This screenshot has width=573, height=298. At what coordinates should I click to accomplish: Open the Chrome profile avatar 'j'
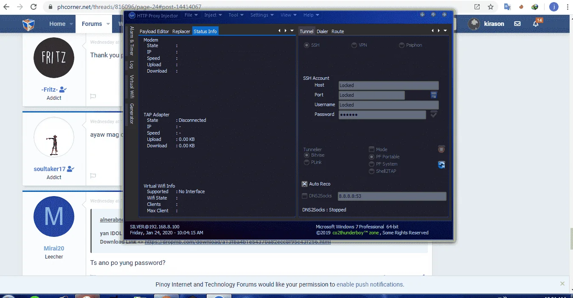pos(554,7)
